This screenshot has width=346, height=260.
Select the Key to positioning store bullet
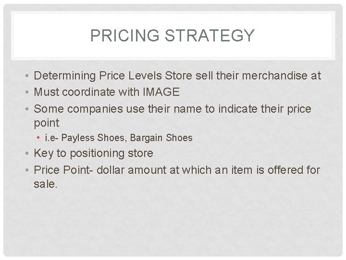[x=94, y=154]
